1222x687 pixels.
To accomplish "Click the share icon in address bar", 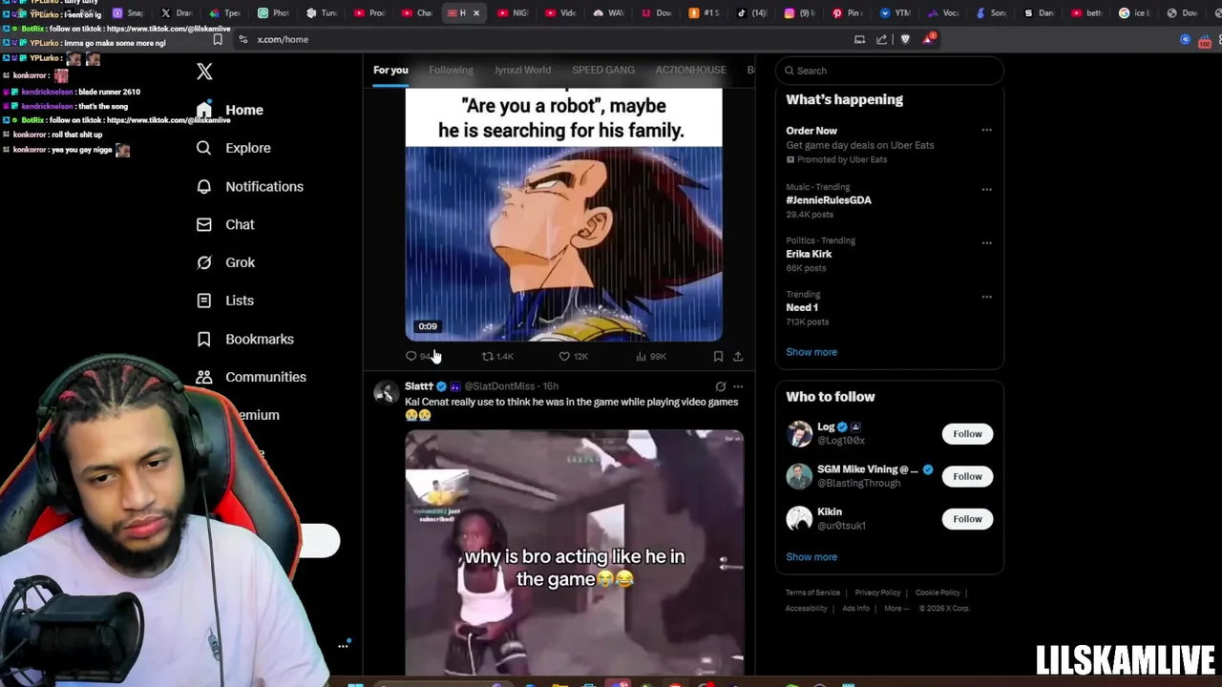I will (881, 39).
